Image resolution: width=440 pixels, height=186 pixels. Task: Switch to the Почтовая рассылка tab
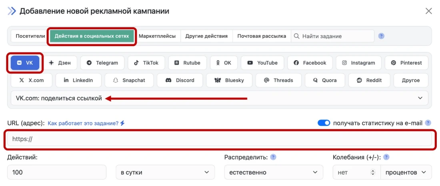click(x=262, y=36)
